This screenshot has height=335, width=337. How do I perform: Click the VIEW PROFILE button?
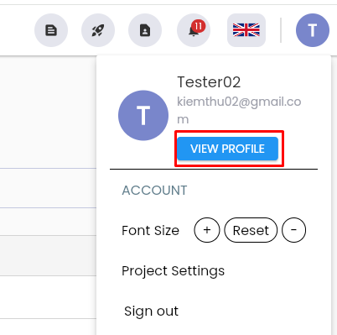click(228, 149)
